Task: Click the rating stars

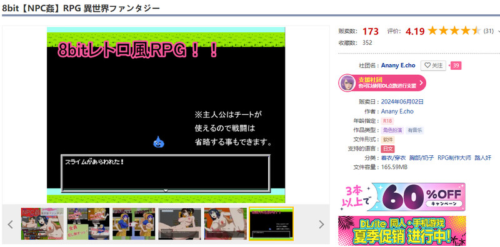Action: pyautogui.click(x=454, y=31)
